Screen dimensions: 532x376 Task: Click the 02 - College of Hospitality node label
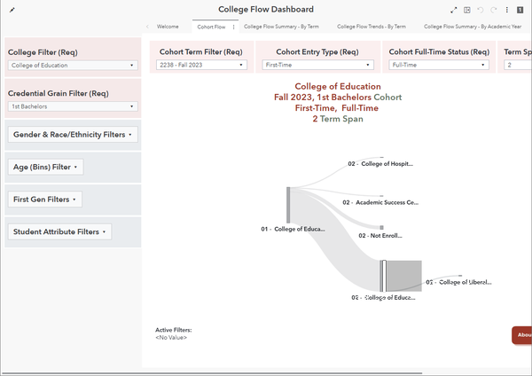pyautogui.click(x=380, y=164)
